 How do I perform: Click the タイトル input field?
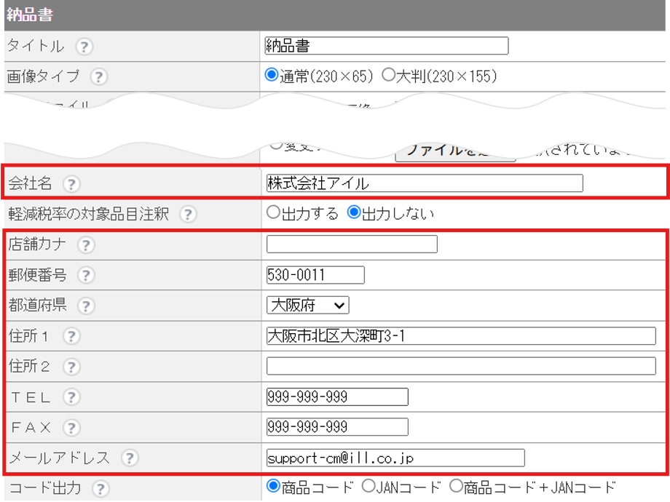pos(386,46)
